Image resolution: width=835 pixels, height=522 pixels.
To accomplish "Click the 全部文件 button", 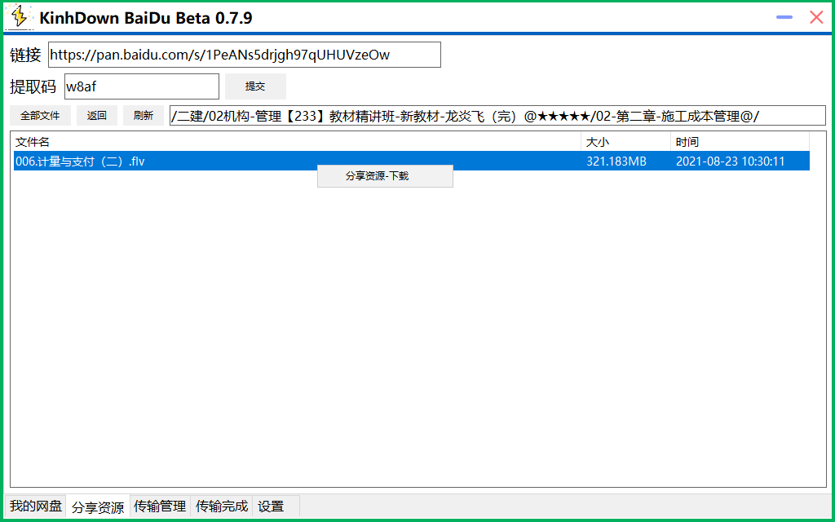I will pyautogui.click(x=40, y=116).
